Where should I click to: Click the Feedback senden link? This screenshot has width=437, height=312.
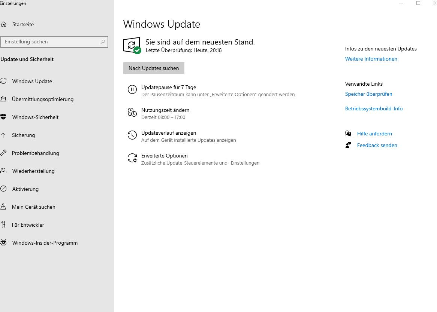[x=377, y=145]
